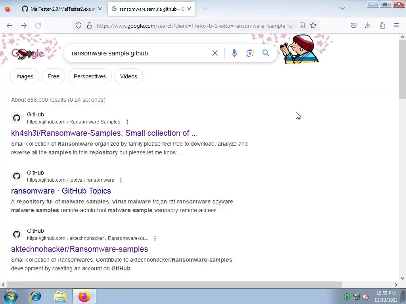The height and width of the screenshot is (304, 406).
Task: Open a new tab with the plus button
Action: click(204, 9)
